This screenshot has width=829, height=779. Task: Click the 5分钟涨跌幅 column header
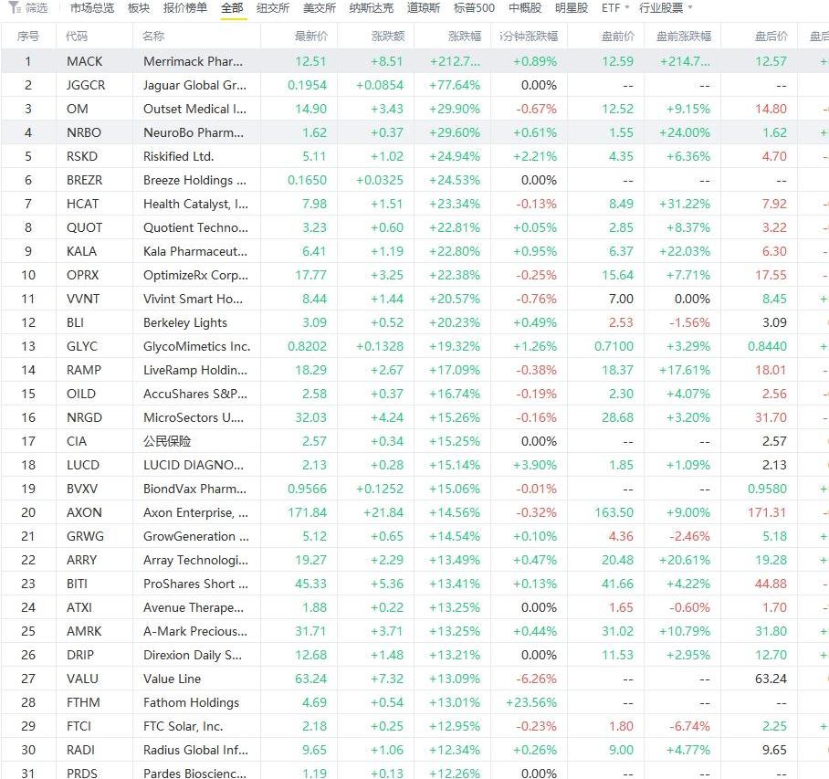(529, 36)
